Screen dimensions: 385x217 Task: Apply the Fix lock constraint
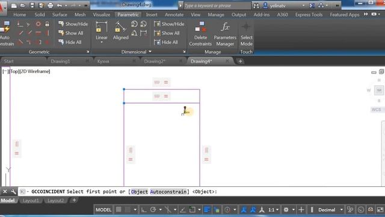click(47, 24)
